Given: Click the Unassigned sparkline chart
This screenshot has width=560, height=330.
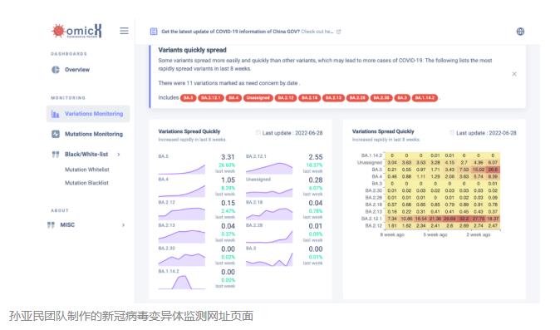Looking at the screenshot, I should 269,193.
